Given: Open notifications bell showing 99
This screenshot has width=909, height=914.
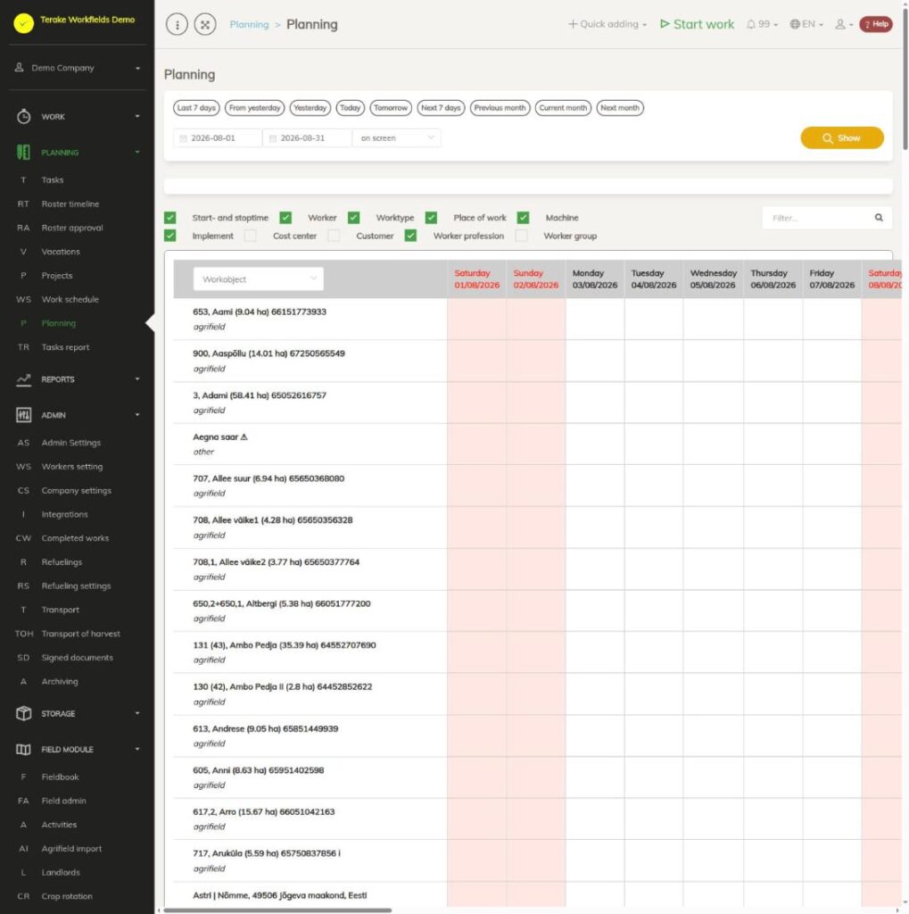Looking at the screenshot, I should coord(762,24).
